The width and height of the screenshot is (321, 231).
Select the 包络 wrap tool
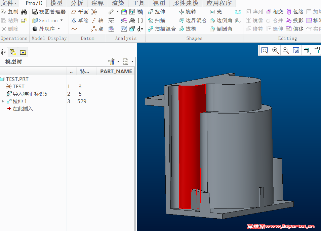[x=295, y=12]
